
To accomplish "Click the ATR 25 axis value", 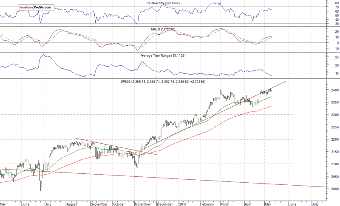I will coord(337,57).
